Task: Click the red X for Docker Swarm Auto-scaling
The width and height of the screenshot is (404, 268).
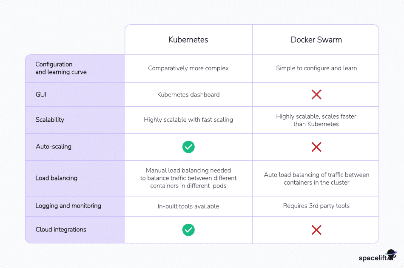Action: (x=316, y=147)
